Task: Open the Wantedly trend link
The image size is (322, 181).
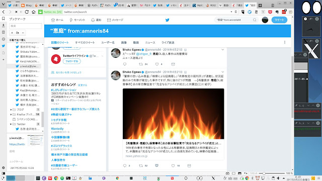Action: 57,129
